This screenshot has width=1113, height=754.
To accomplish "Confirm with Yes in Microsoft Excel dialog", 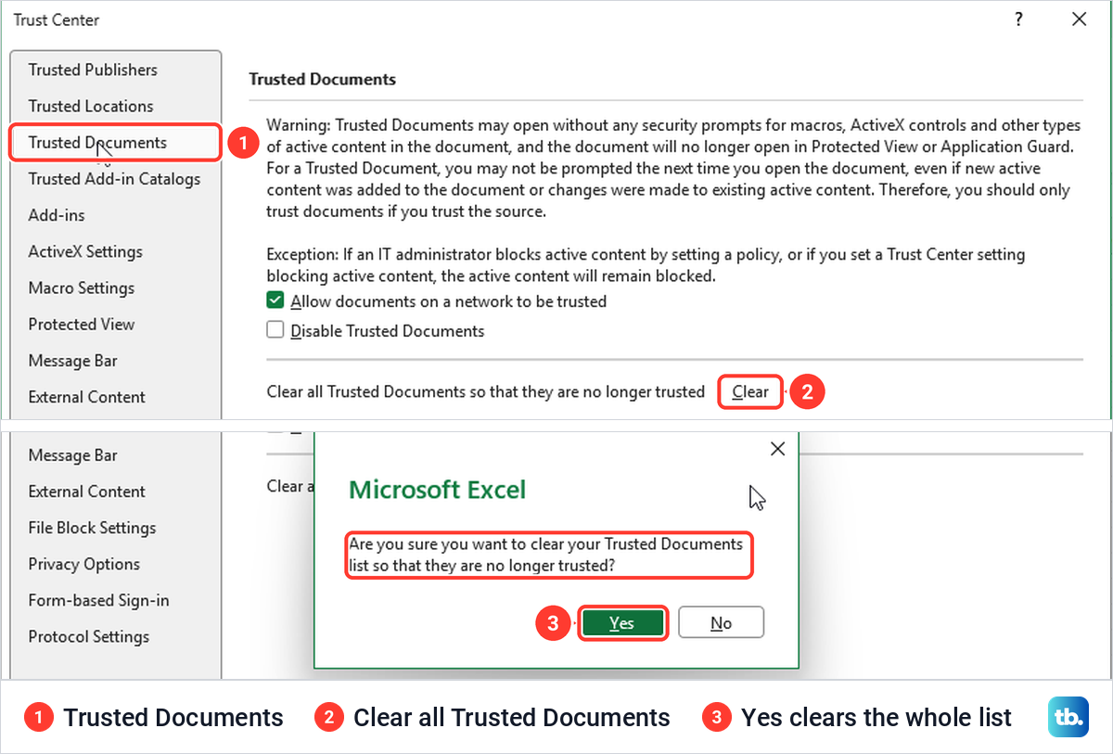I will [622, 623].
